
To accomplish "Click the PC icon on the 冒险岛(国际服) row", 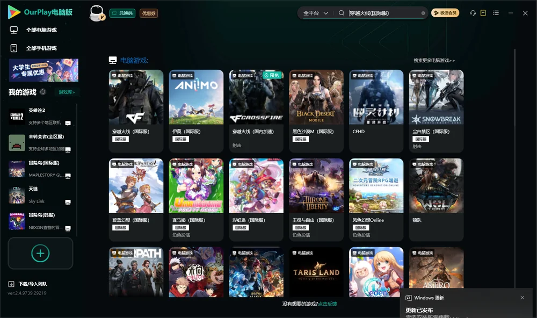I will (x=68, y=176).
